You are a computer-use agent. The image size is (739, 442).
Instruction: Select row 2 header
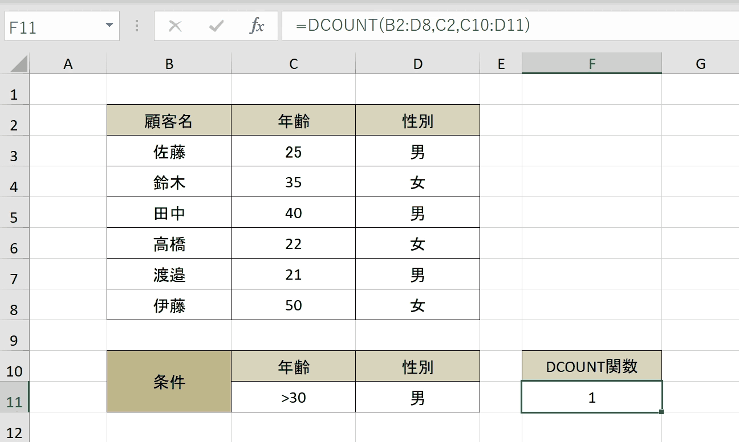click(x=14, y=120)
